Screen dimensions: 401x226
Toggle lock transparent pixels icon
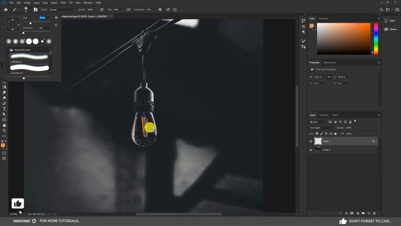[317, 134]
